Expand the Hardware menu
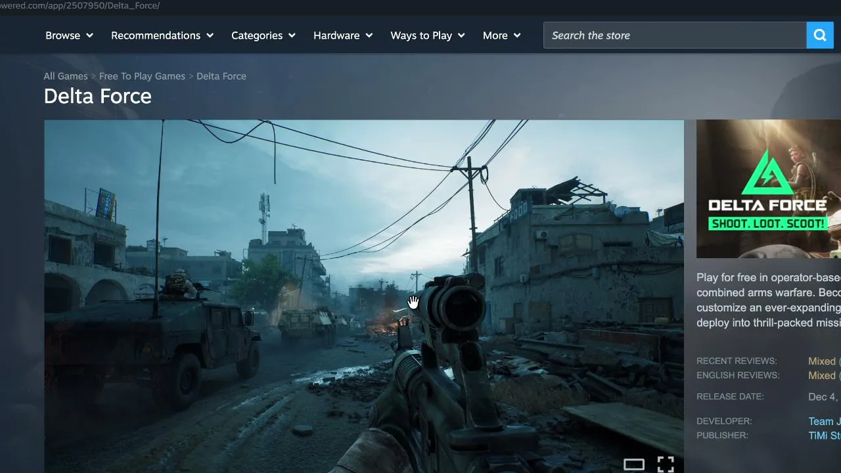This screenshot has width=841, height=473. (343, 35)
